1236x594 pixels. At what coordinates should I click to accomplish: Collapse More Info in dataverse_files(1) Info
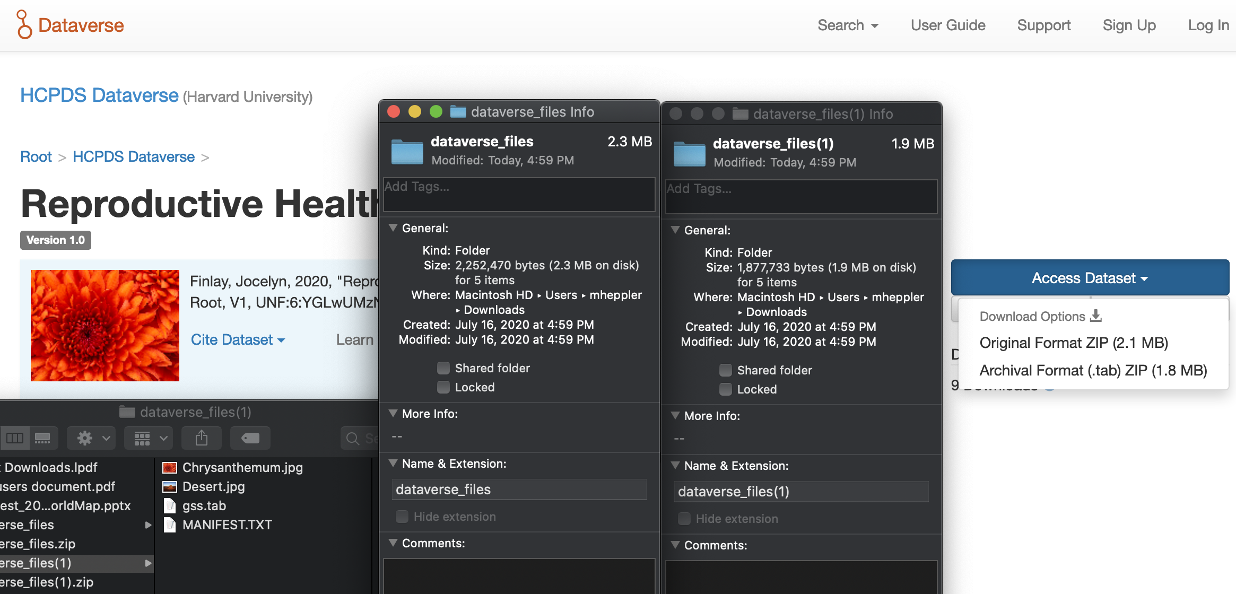(x=675, y=415)
